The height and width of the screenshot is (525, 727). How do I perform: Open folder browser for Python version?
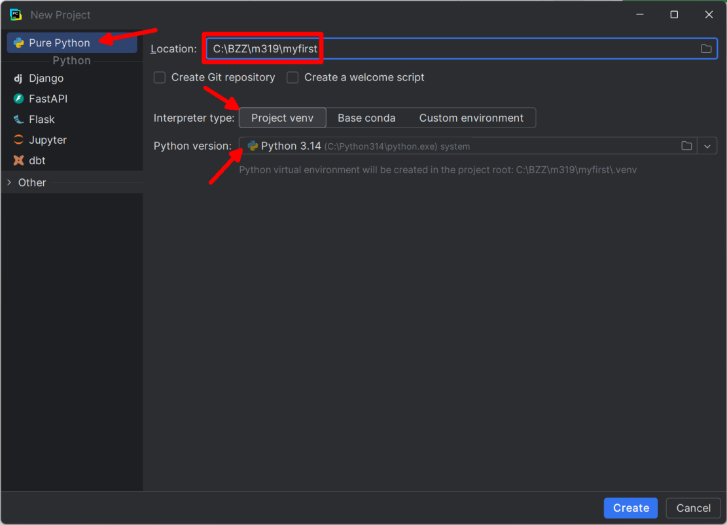(x=686, y=146)
